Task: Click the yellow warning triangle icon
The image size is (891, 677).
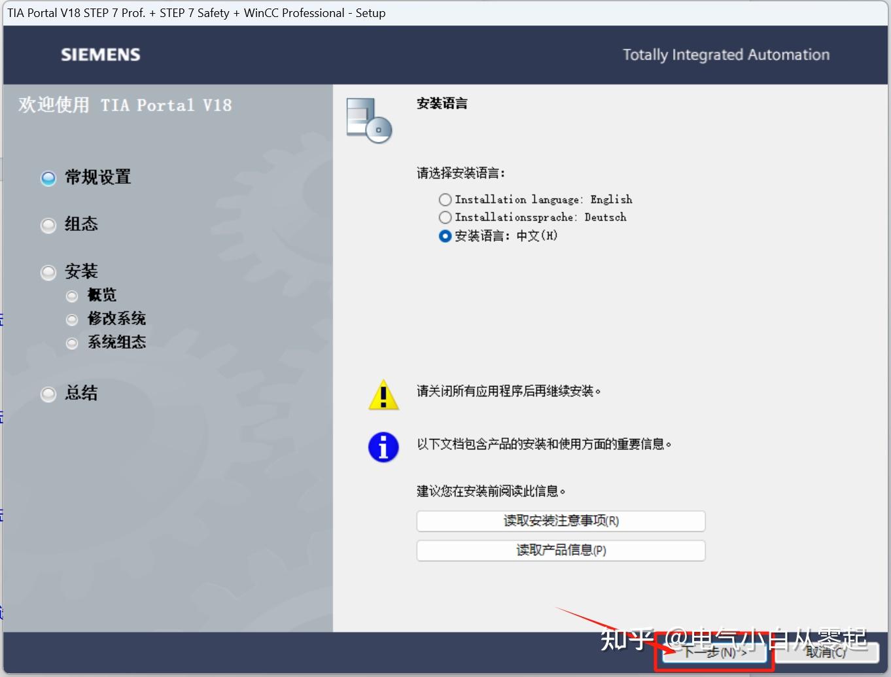Action: pyautogui.click(x=383, y=394)
